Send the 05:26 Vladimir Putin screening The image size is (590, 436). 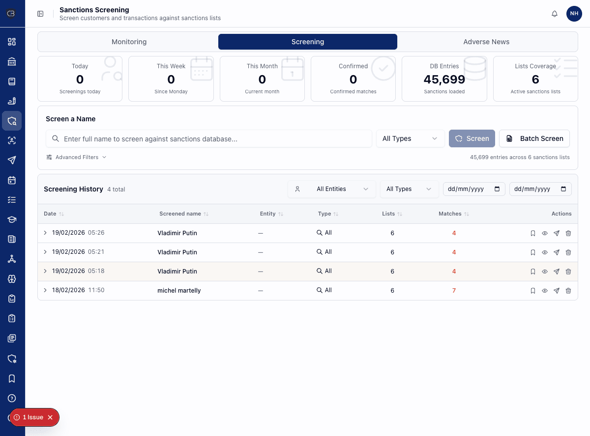coord(557,233)
